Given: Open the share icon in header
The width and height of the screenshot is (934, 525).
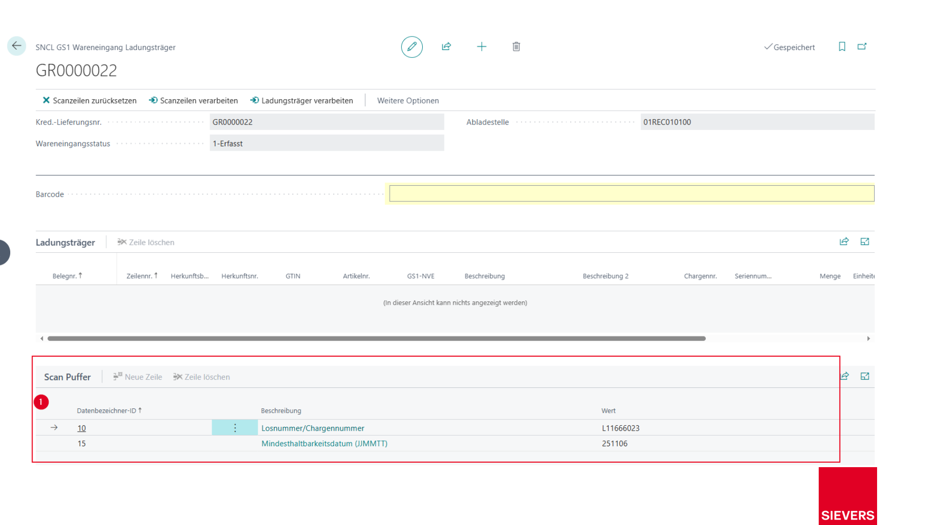Looking at the screenshot, I should pos(446,47).
